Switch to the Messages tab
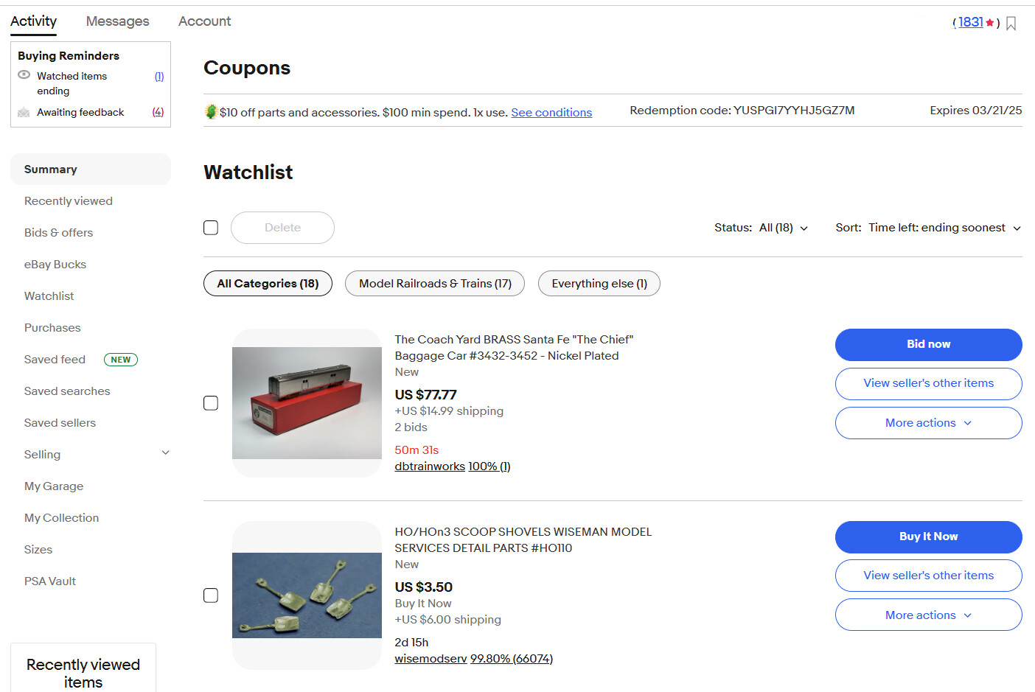 pos(117,21)
